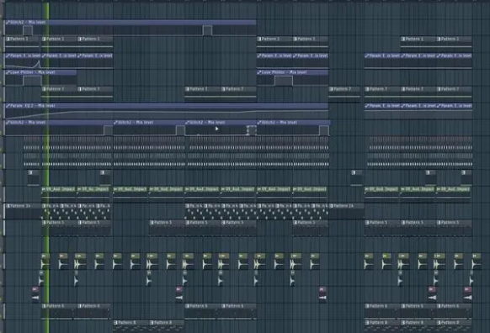
Task: Click the menu icon of the first Pattern 8 clip
Action: click(116, 322)
